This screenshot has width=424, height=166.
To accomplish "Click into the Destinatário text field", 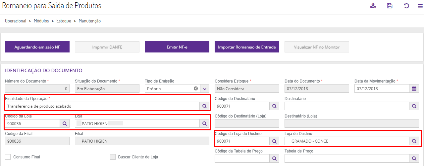I will tap(346, 106).
